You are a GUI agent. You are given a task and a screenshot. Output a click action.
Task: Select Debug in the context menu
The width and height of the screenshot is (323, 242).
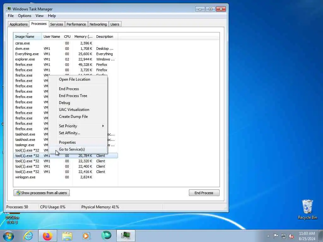[78, 103]
